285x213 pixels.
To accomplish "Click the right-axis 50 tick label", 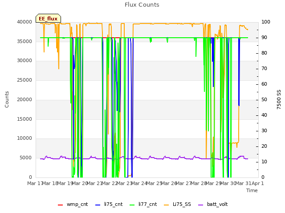I will point(264,100).
